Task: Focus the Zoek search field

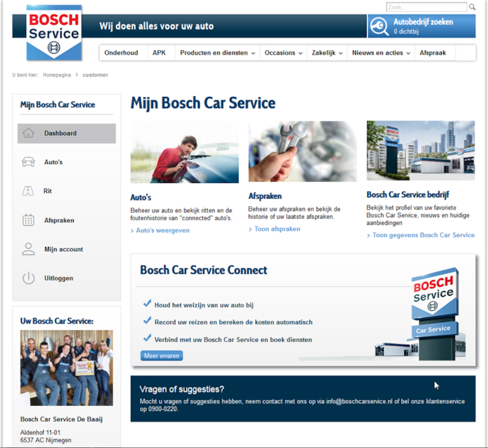Action: [x=426, y=7]
